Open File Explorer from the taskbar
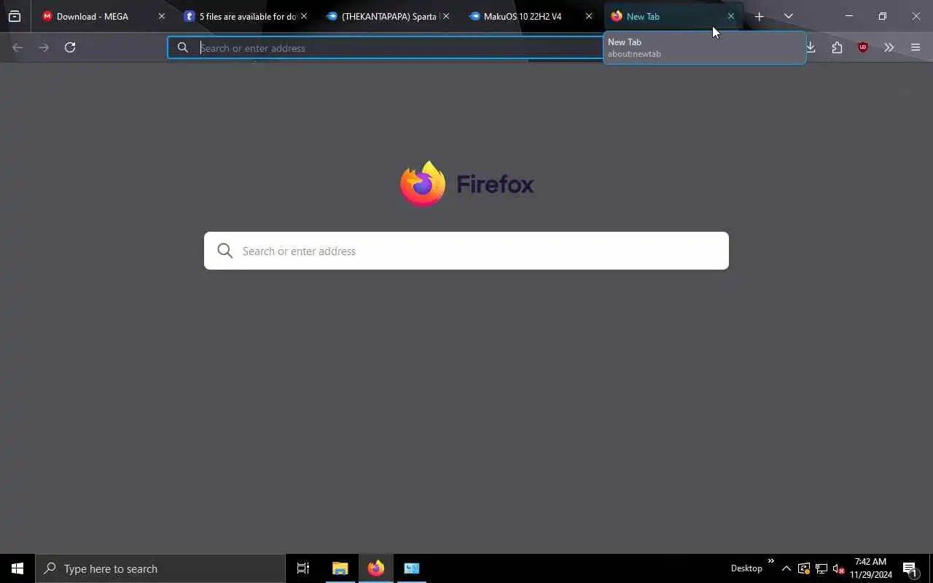This screenshot has height=583, width=933. (x=340, y=568)
